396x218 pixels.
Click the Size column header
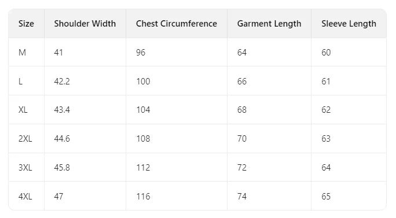(26, 24)
